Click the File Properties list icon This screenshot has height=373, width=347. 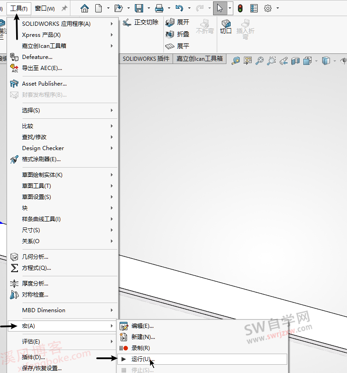click(x=254, y=8)
